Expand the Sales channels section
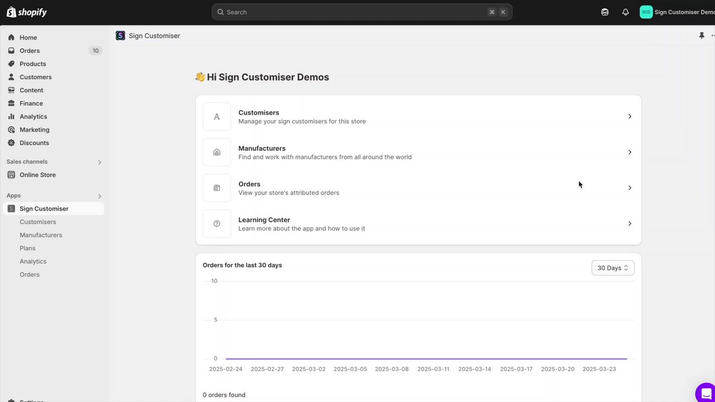Viewport: 715px width, 402px height. tap(100, 162)
